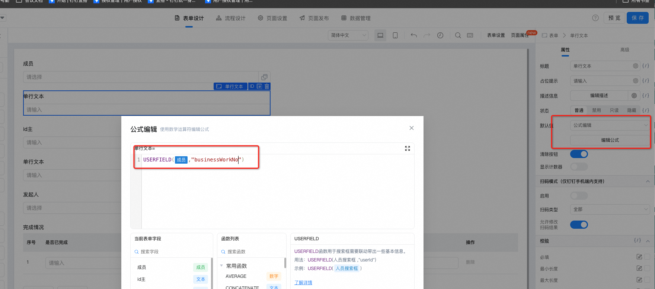This screenshot has width=655, height=289.
Task: Bind variable for 校验 section
Action: [638, 241]
